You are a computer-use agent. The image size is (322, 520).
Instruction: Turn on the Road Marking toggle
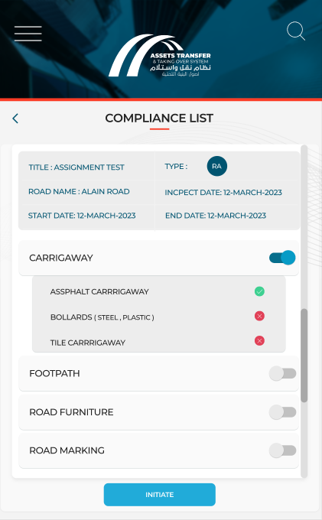click(x=282, y=450)
